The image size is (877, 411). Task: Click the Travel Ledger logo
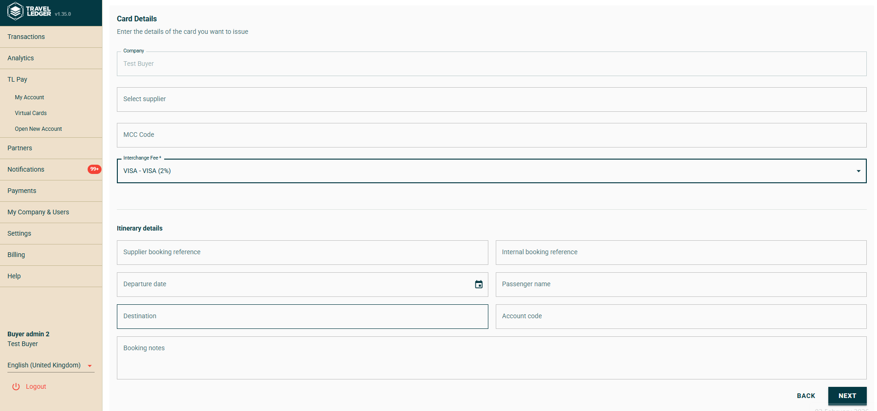(x=30, y=11)
